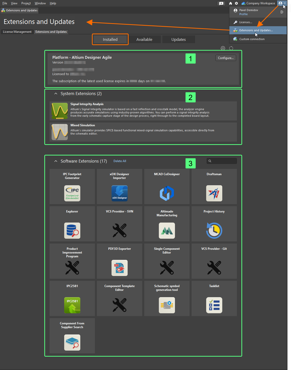
Task: Switch to the Updates view
Action: pyautogui.click(x=178, y=39)
